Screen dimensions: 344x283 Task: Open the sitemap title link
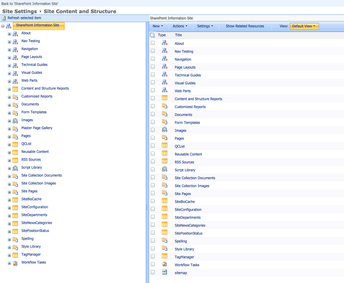(181, 273)
